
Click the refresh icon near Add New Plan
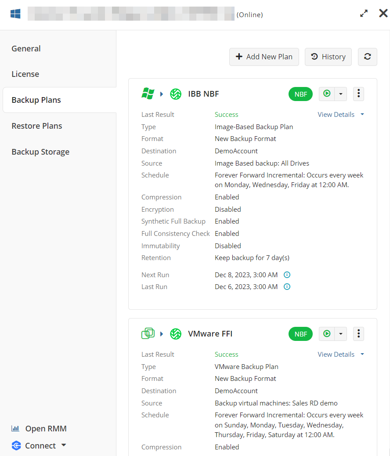[367, 57]
